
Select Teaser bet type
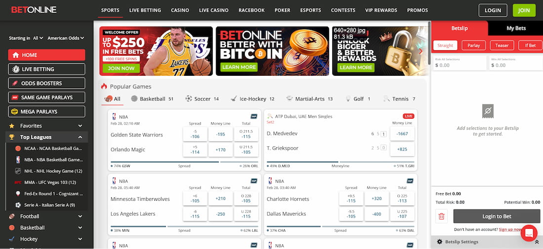pyautogui.click(x=502, y=45)
